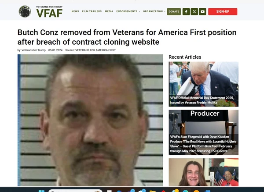Open the Media menu item
Screen dimensions: 264x192
click(109, 11)
